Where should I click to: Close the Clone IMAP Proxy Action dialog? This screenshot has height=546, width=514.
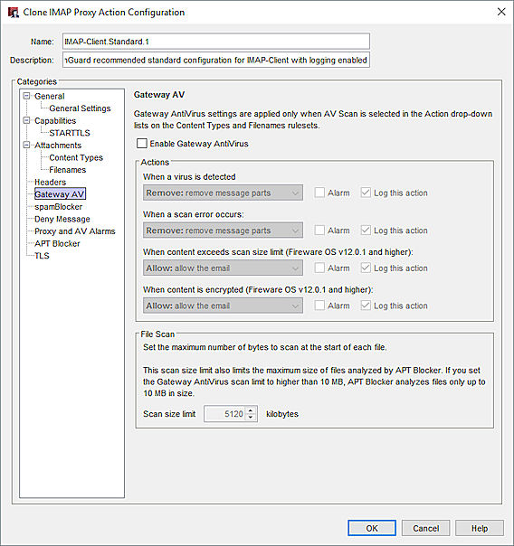[501, 12]
